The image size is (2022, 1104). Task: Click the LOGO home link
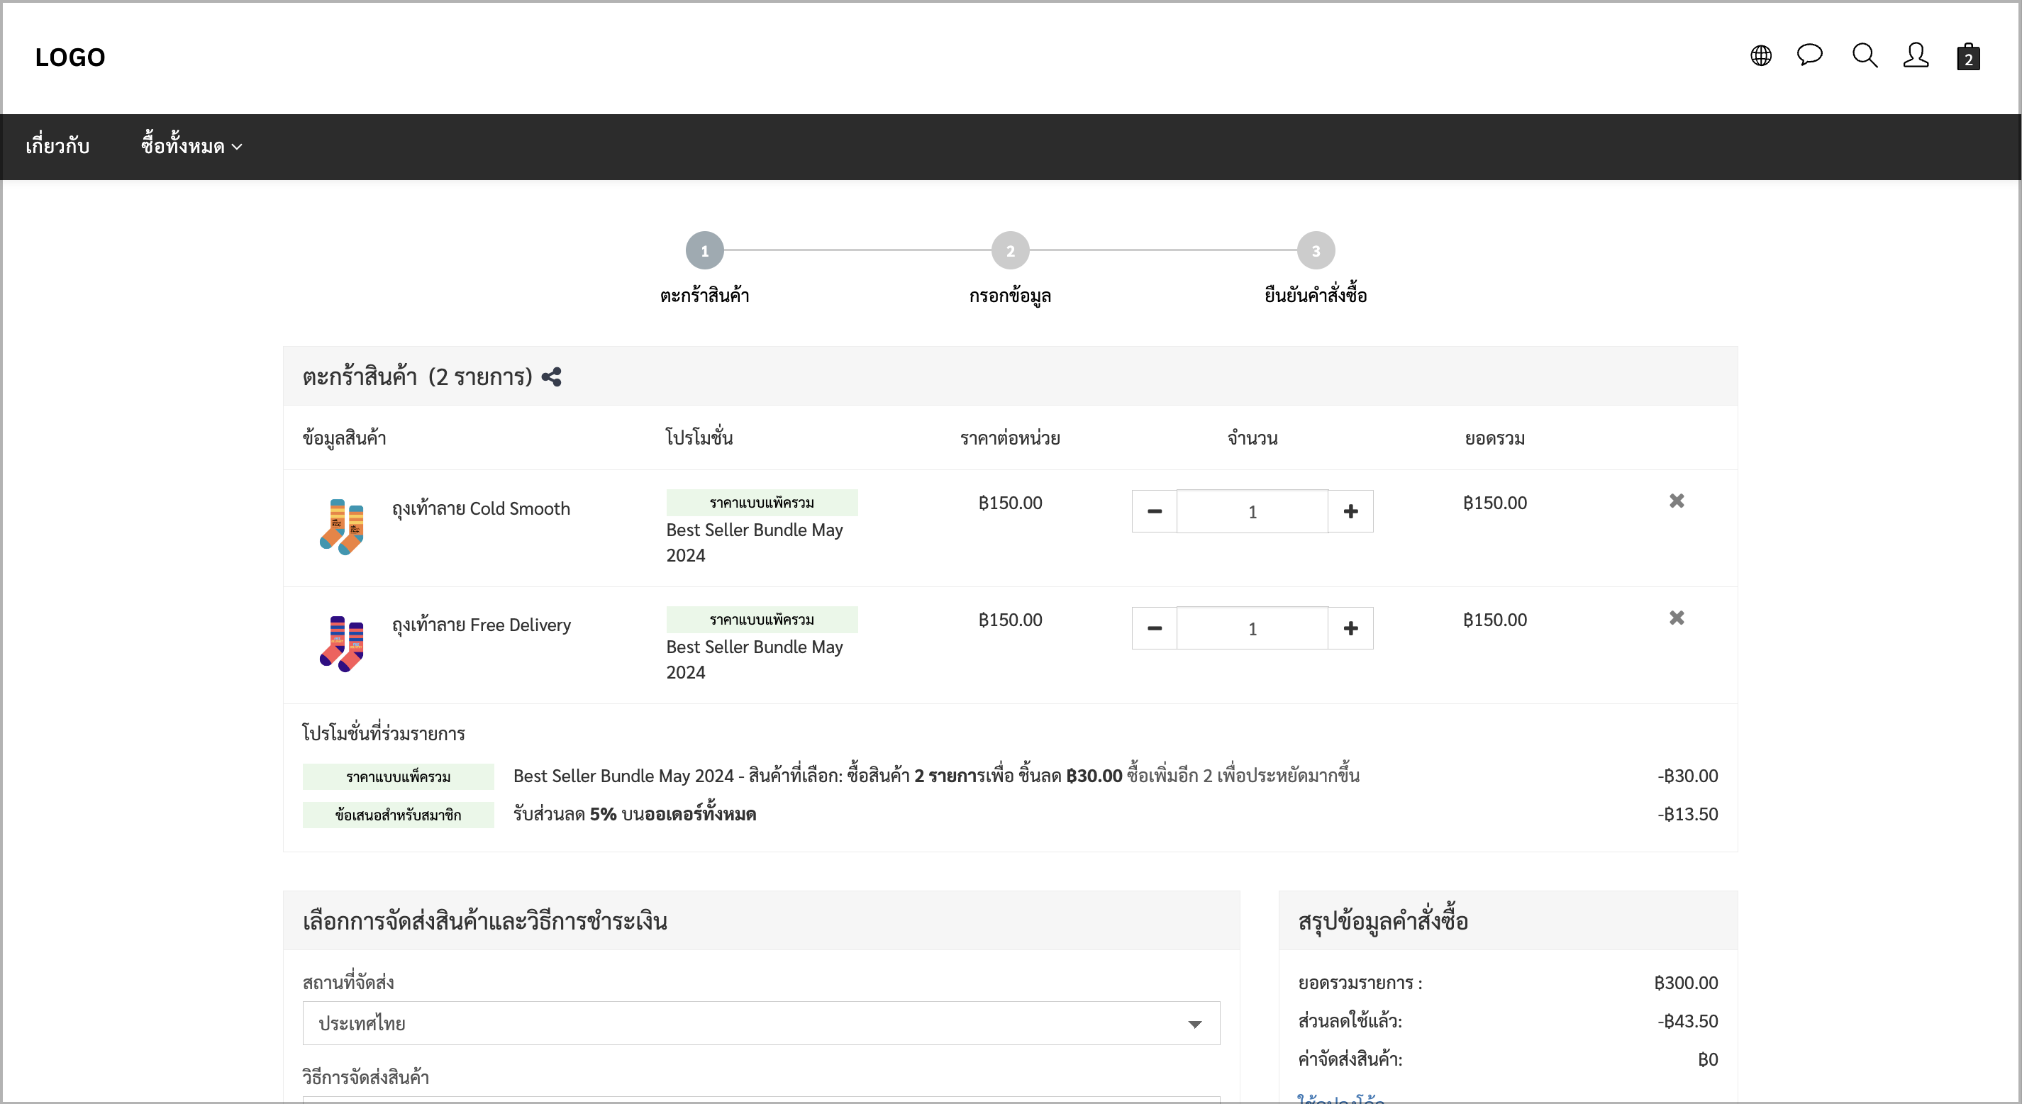tap(70, 57)
